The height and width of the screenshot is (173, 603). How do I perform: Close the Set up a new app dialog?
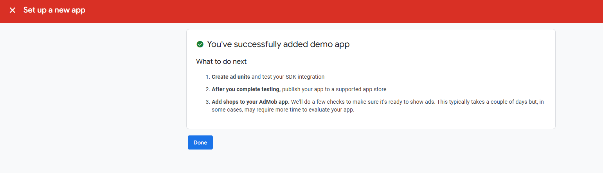coord(13,10)
